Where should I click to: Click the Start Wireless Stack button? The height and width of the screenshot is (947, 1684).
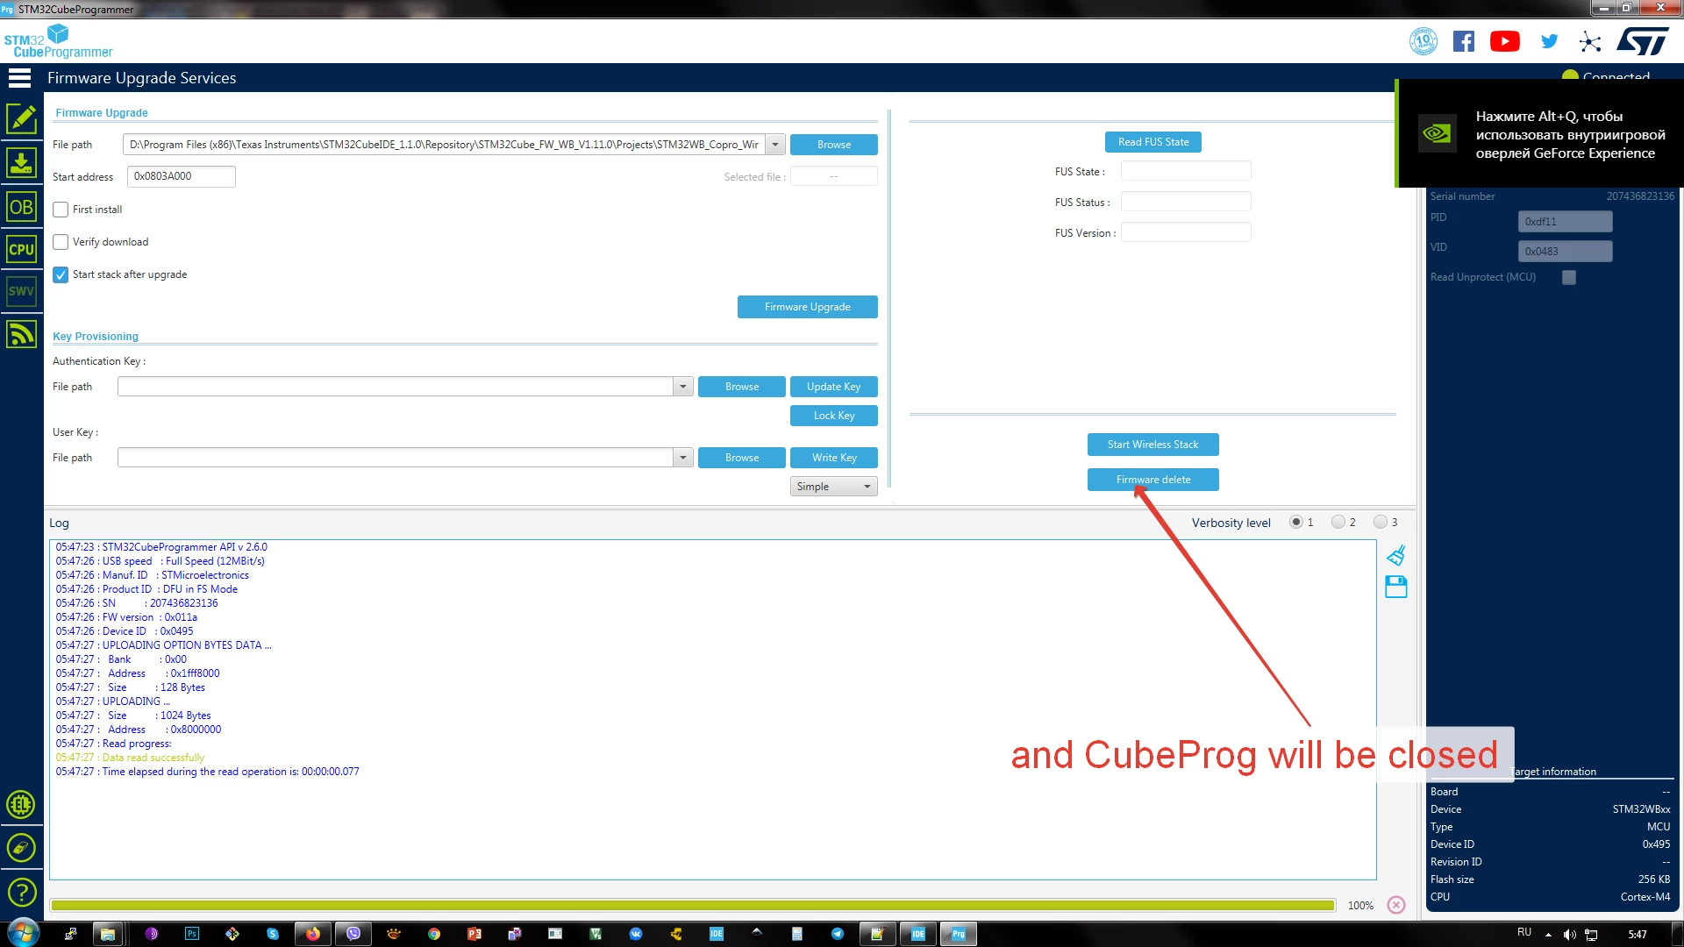point(1152,445)
